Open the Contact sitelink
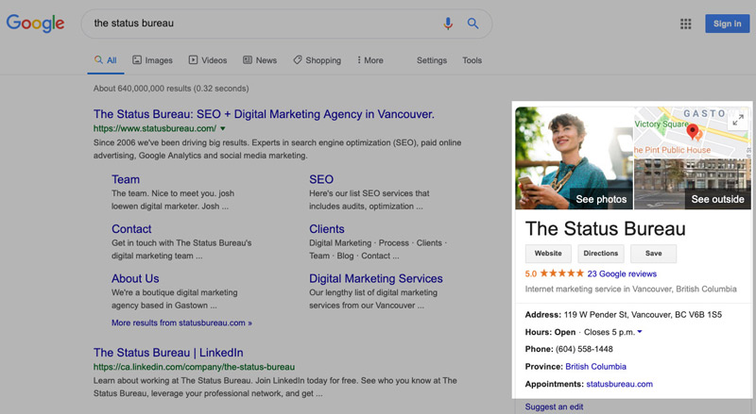The width and height of the screenshot is (756, 414). 131,229
